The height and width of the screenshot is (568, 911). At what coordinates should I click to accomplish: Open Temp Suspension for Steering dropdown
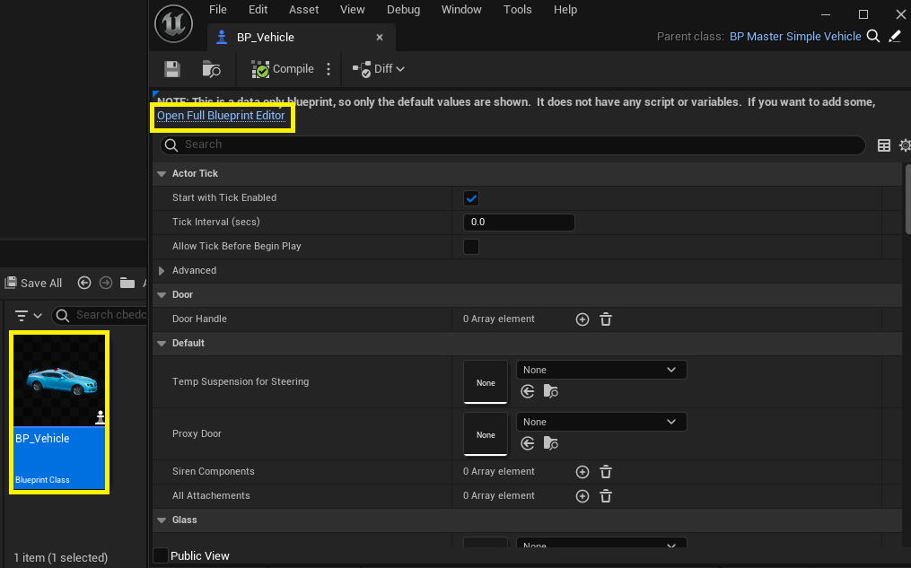(601, 370)
